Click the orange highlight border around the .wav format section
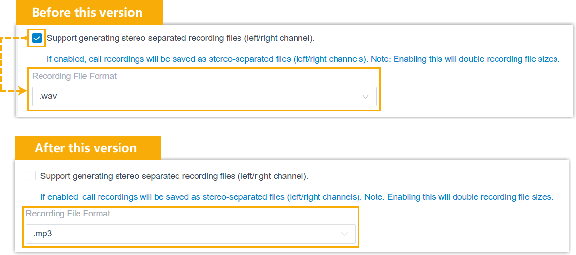Image resolution: width=576 pixels, height=255 pixels. point(379,90)
